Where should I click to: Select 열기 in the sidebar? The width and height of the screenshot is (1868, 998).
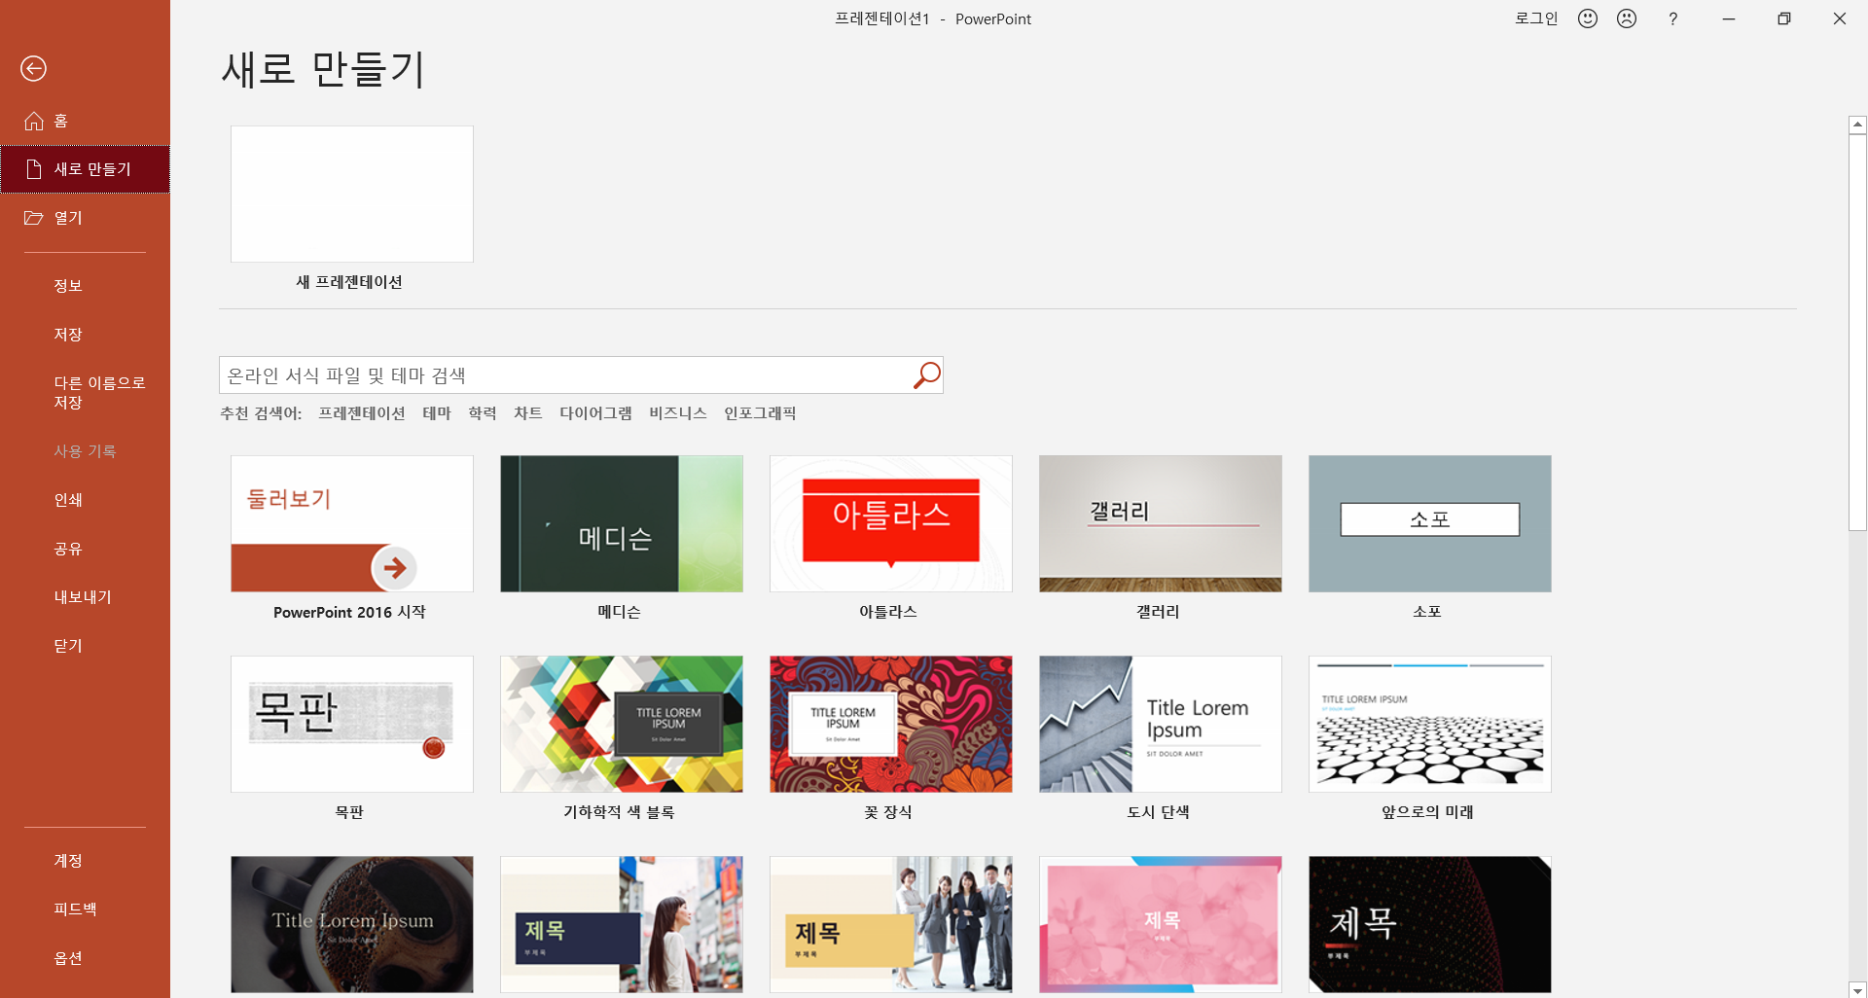click(x=85, y=218)
